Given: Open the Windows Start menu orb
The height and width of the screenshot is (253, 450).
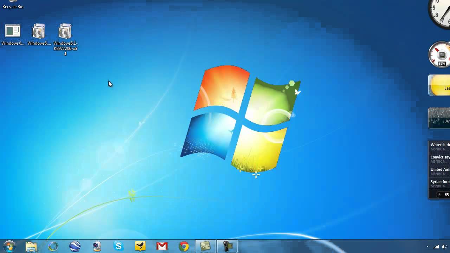Looking at the screenshot, I should tap(9, 246).
